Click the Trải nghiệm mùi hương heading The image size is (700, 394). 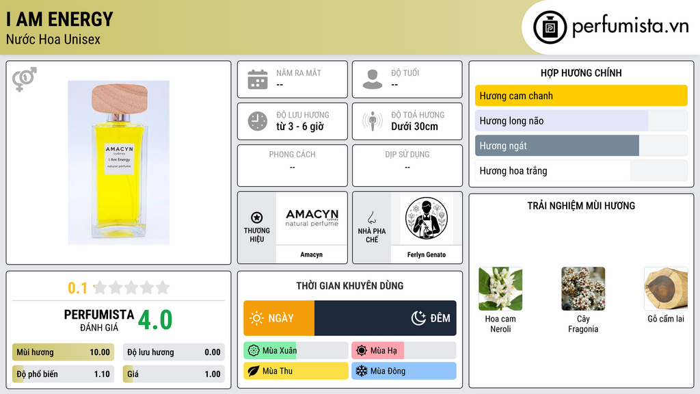point(581,206)
